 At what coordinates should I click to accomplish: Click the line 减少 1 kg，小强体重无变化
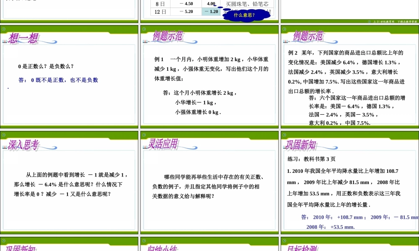click(x=211, y=69)
